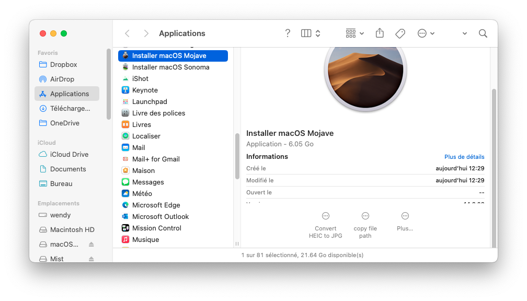This screenshot has height=301, width=527.
Task: Open the view mode up/down chevrons
Action: pyautogui.click(x=318, y=33)
